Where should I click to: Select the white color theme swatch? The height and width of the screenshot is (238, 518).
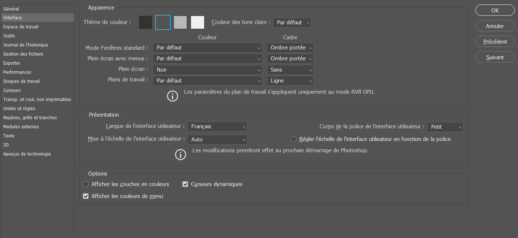[197, 22]
